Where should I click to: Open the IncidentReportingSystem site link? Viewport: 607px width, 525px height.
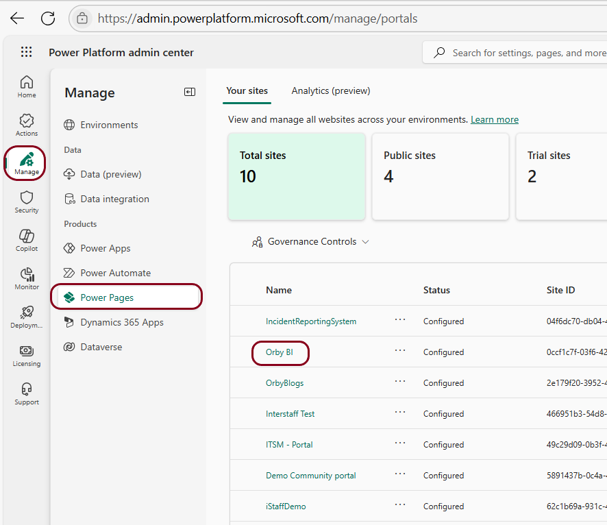coord(311,321)
